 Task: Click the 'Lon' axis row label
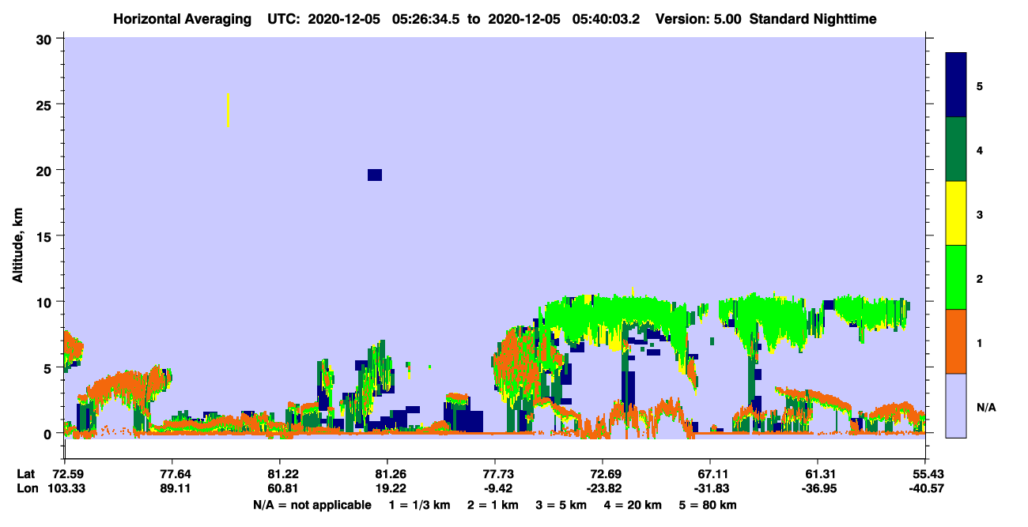point(27,488)
